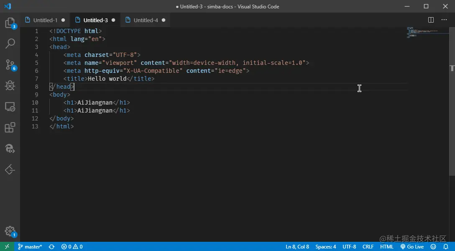Click the remote window indicator in status bar

click(x=7, y=247)
